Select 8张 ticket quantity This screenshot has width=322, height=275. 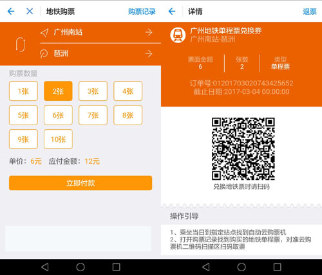tap(128, 115)
